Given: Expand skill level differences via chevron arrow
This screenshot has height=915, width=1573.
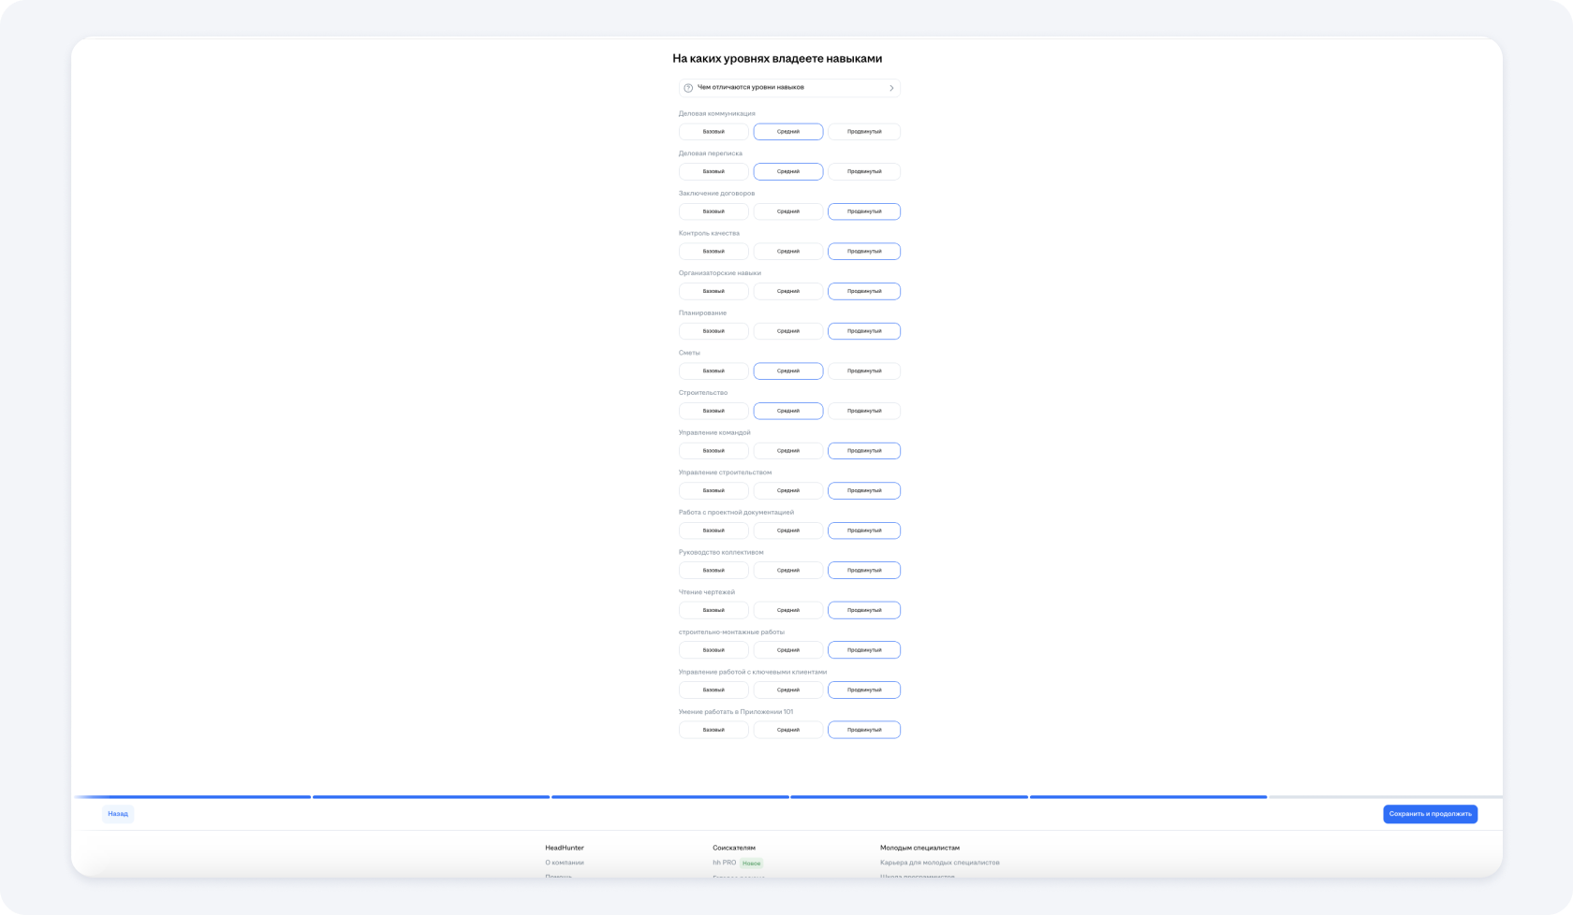Looking at the screenshot, I should (891, 88).
